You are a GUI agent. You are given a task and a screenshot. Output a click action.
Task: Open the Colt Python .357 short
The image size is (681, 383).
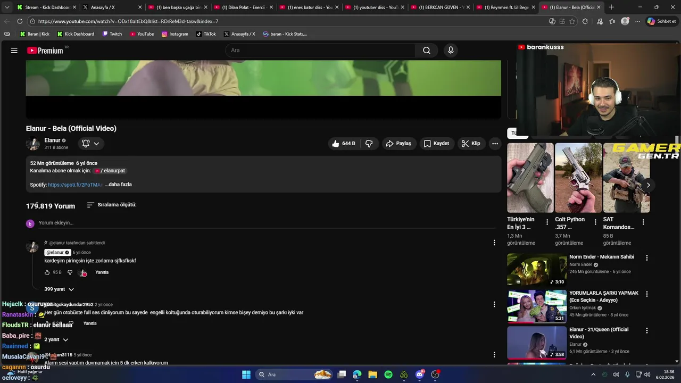tap(578, 178)
